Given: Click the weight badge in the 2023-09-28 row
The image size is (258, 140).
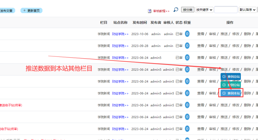Looking at the screenshot, I should tap(187, 46).
